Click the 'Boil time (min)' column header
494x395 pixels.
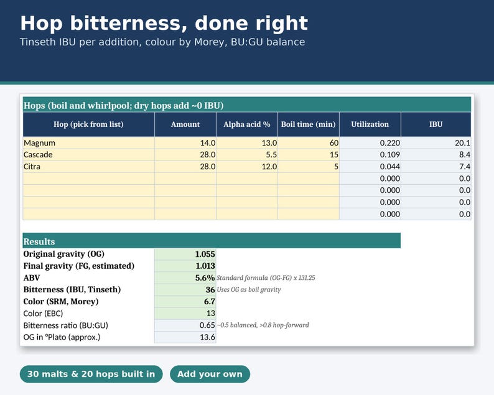309,124
